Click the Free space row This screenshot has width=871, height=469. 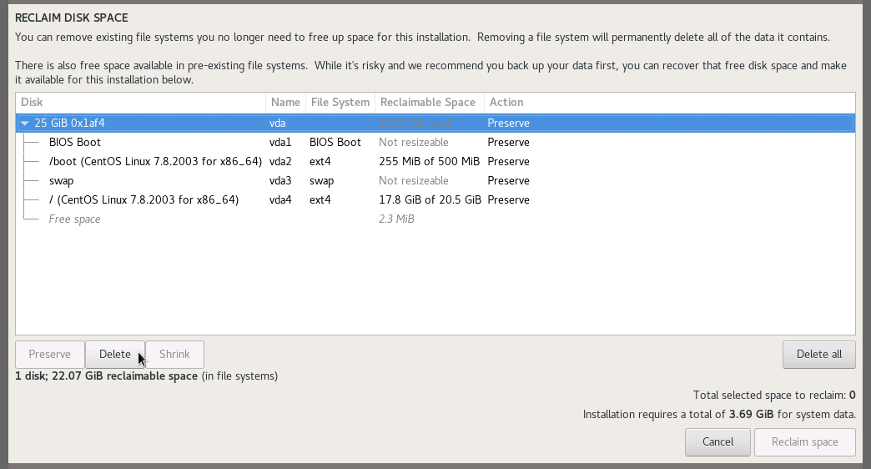coord(74,219)
